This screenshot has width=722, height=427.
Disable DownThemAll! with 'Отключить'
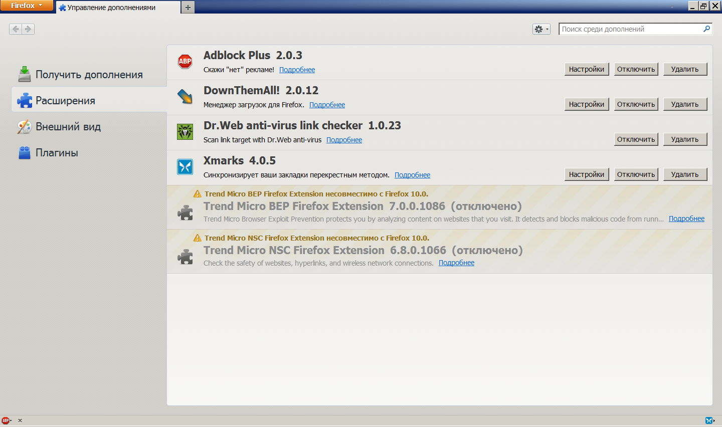tap(636, 104)
